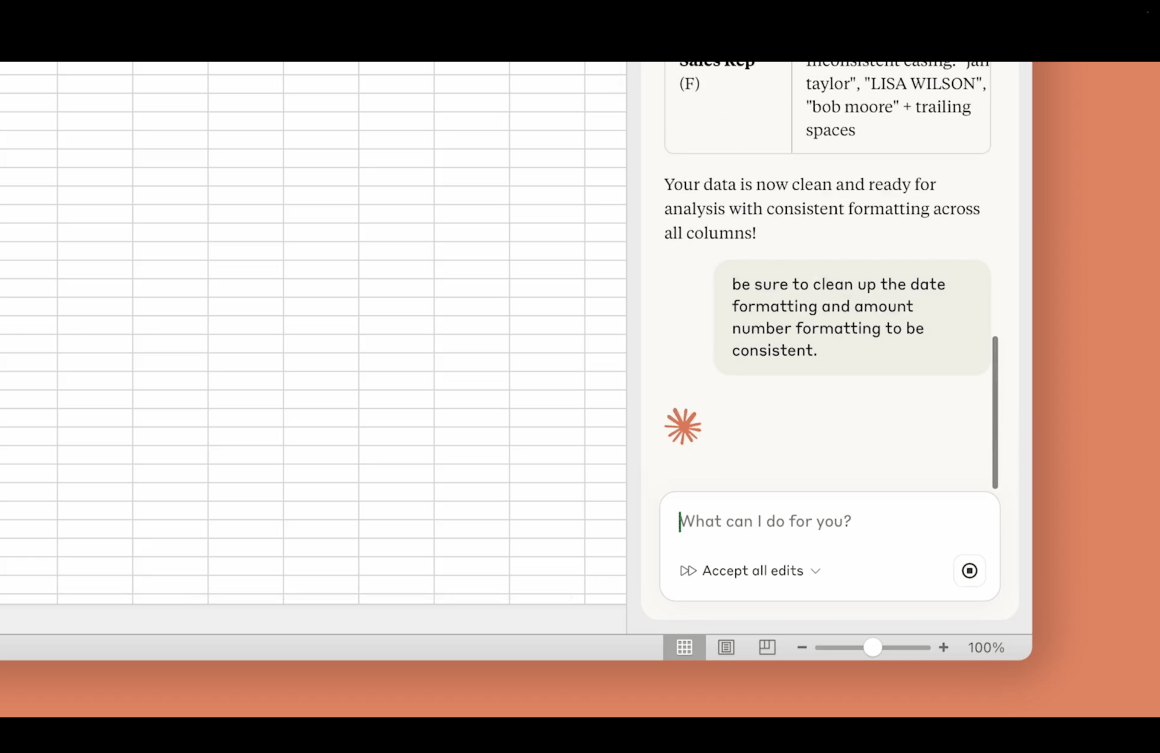Screen dimensions: 1160x753
Task: Click zoom slider track right of the handle
Action: pyautogui.click(x=906, y=647)
